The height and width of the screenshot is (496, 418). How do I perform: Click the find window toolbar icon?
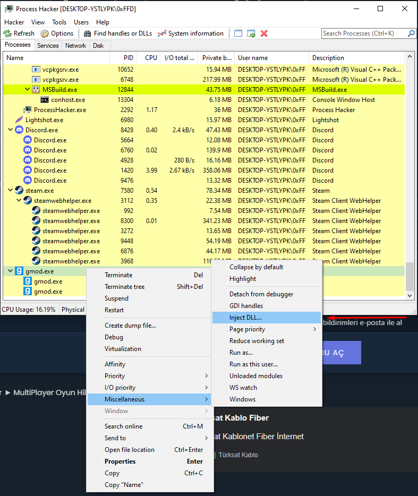coord(238,33)
